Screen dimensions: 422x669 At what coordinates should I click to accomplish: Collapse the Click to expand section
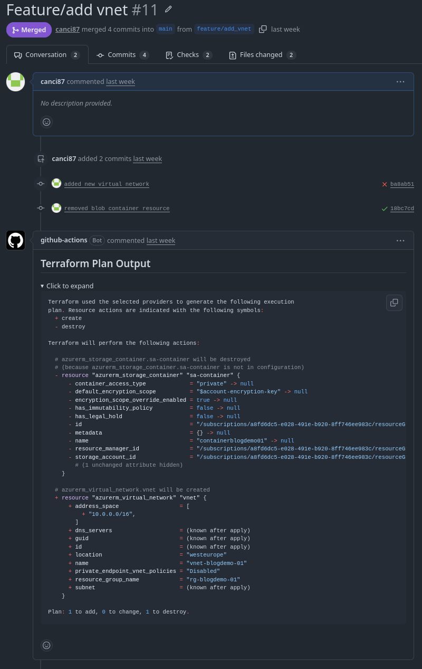point(67,286)
